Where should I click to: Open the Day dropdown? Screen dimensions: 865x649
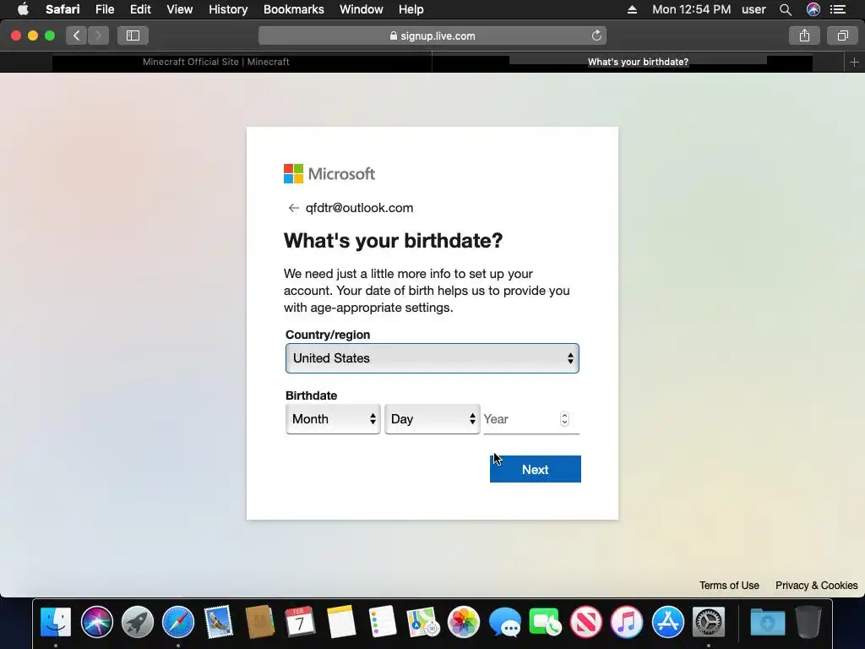click(x=432, y=419)
